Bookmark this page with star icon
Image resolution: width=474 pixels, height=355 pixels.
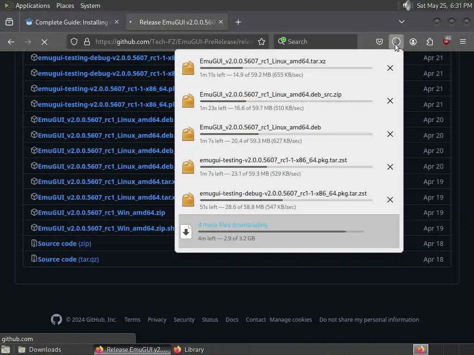[262, 42]
